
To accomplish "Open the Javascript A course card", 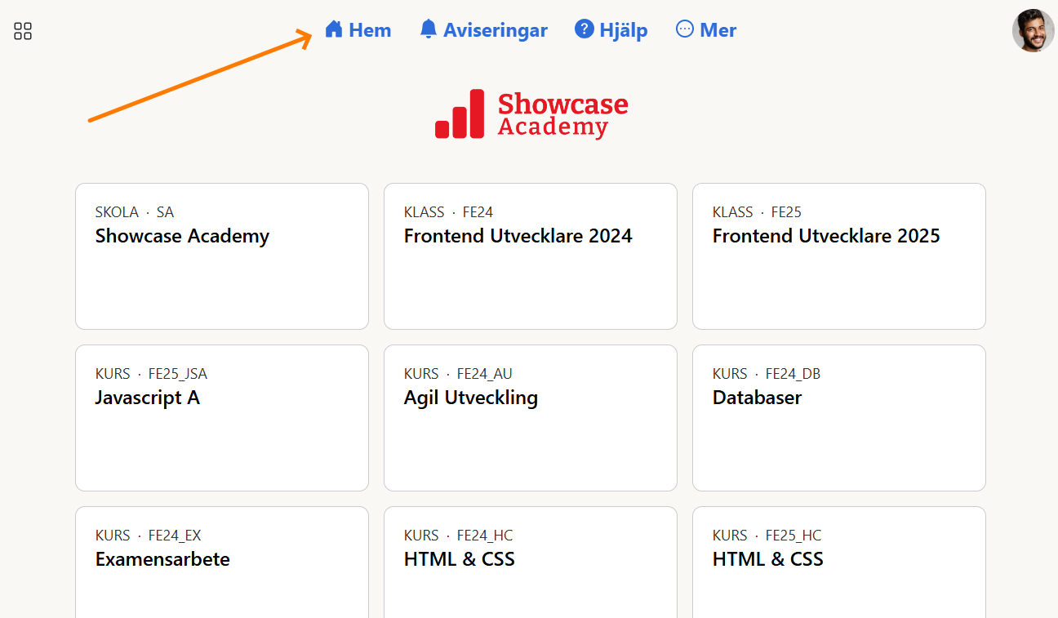I will click(222, 418).
